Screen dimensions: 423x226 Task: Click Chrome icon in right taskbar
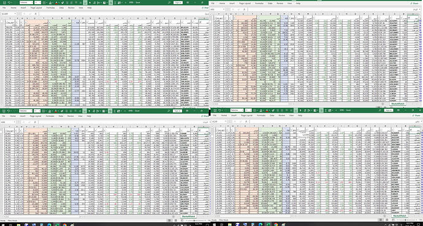[x=276, y=224]
